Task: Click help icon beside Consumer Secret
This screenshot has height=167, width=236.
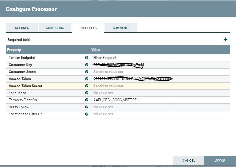Action: (87, 72)
